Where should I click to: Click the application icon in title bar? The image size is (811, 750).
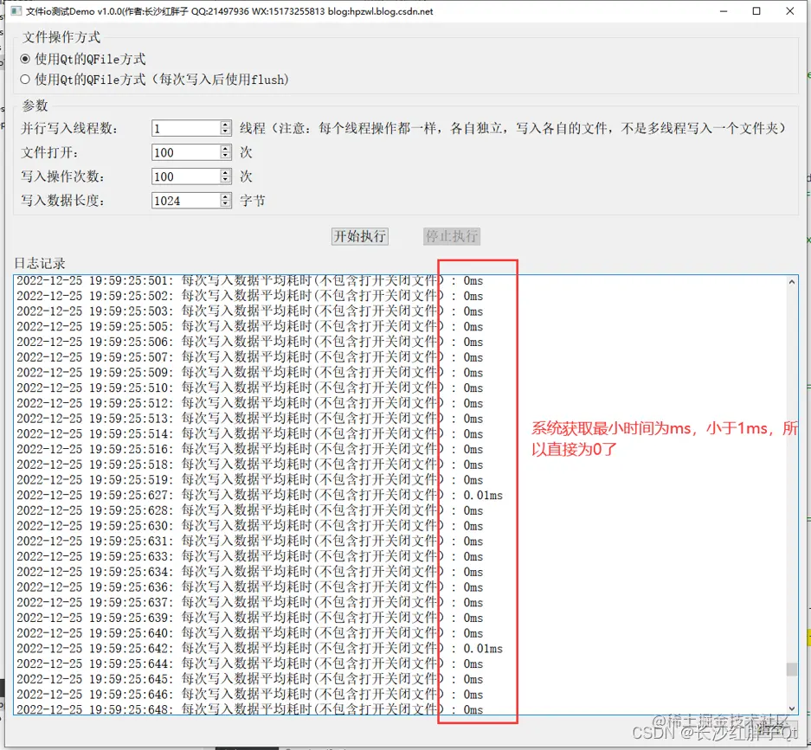(x=16, y=11)
